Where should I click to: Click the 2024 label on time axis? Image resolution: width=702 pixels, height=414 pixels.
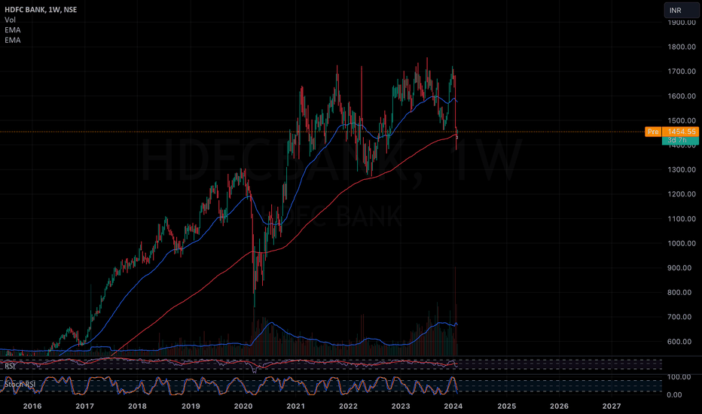click(453, 406)
